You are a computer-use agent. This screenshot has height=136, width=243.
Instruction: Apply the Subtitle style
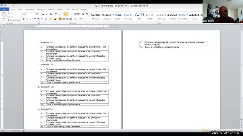tap(150, 17)
